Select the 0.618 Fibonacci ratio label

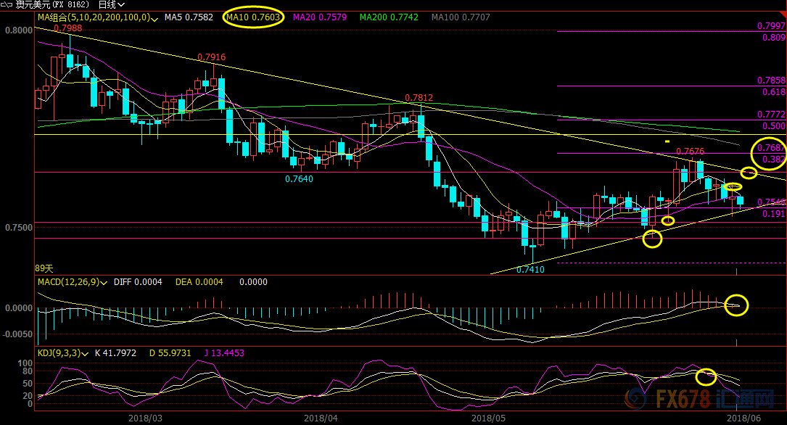click(x=774, y=92)
